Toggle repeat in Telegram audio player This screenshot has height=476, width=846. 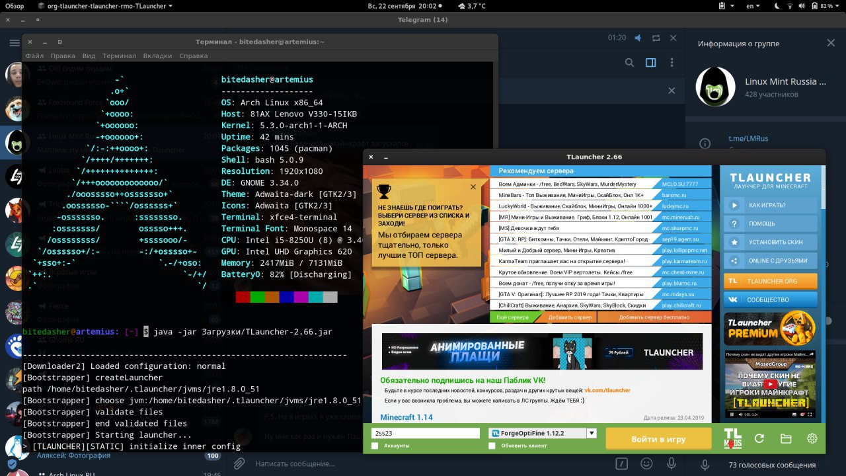pos(656,38)
